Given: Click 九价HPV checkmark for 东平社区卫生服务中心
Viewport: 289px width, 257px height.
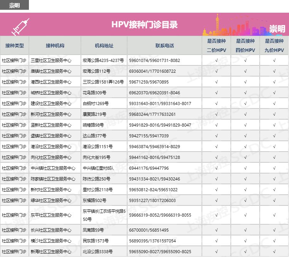Looking at the screenshot, I should point(274,215).
